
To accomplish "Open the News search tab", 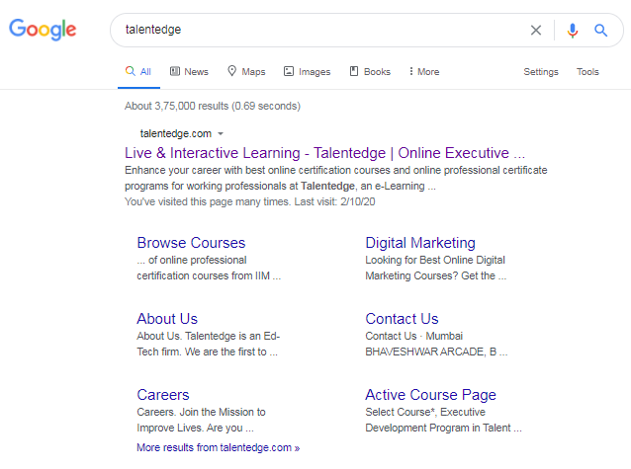I will tap(189, 72).
